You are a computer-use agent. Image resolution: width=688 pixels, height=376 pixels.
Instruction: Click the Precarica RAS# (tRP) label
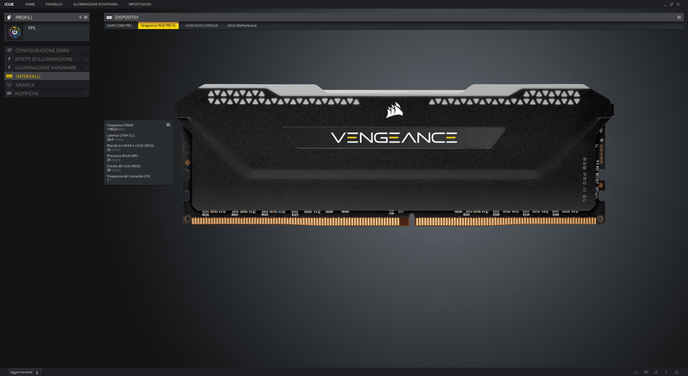point(122,156)
